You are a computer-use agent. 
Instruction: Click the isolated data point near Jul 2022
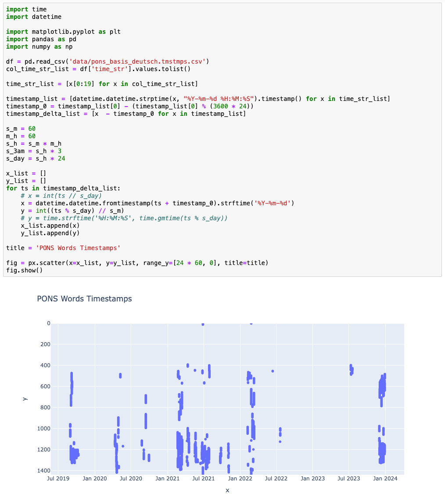[272, 371]
